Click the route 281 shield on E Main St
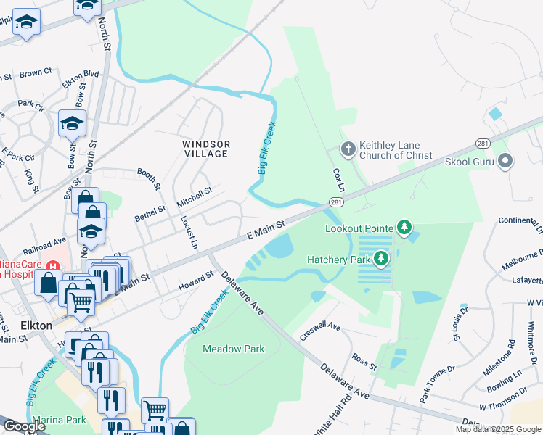Image resolution: width=543 pixels, height=435 pixels. pos(336,202)
